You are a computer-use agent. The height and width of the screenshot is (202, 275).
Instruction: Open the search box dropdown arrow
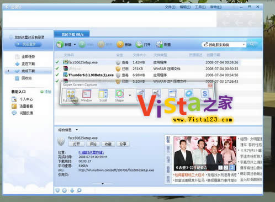(x=244, y=45)
